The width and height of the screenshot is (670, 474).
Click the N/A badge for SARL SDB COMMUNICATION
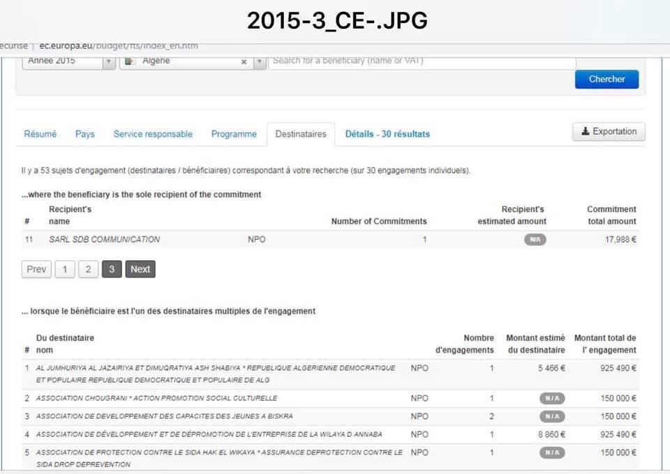tap(535, 240)
